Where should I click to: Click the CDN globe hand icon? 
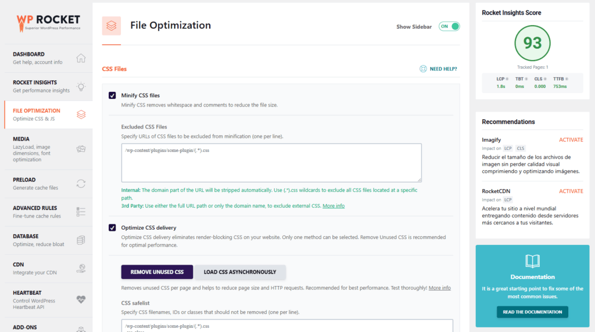(x=81, y=268)
